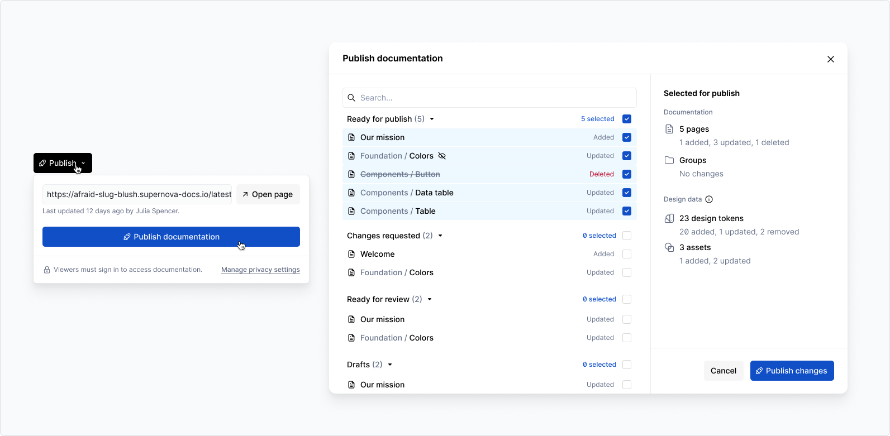Click the folder icon beside Groups
890x436 pixels.
pos(669,160)
